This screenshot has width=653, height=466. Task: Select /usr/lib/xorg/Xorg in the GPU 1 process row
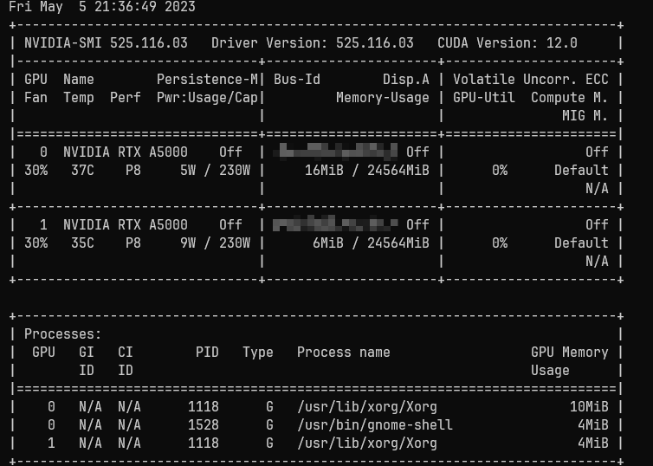[x=367, y=443]
